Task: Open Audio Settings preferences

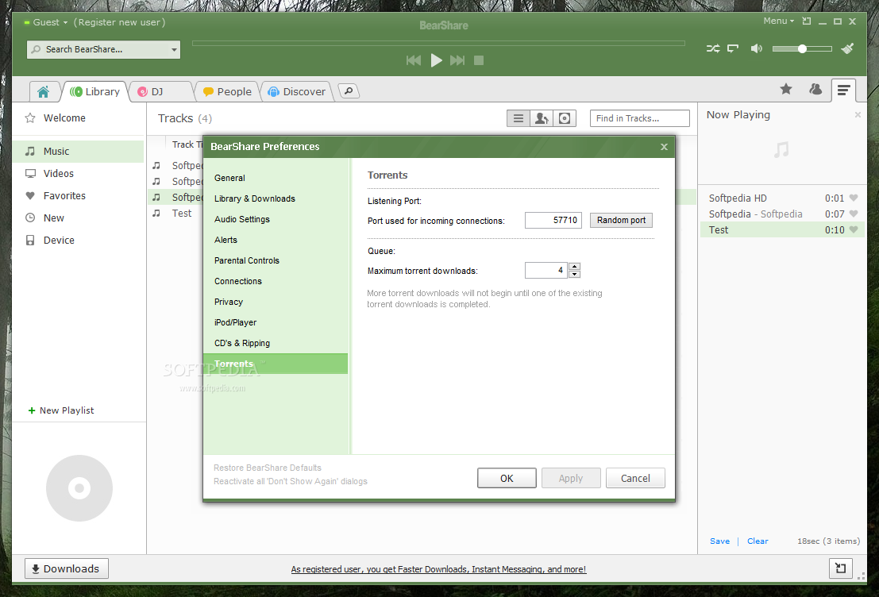Action: pyautogui.click(x=241, y=219)
